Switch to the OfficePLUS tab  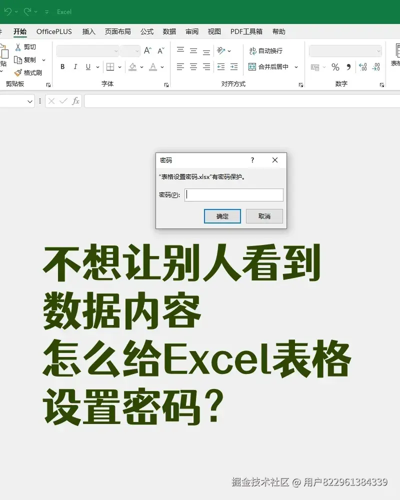coord(54,31)
